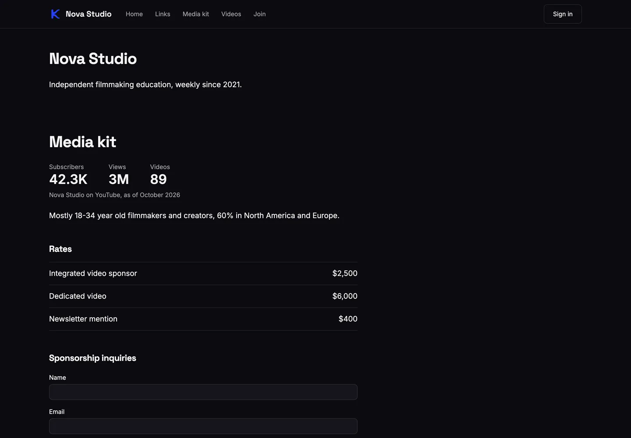Image resolution: width=631 pixels, height=438 pixels.
Task: Click the YouTube stats date caption
Action: point(114,195)
